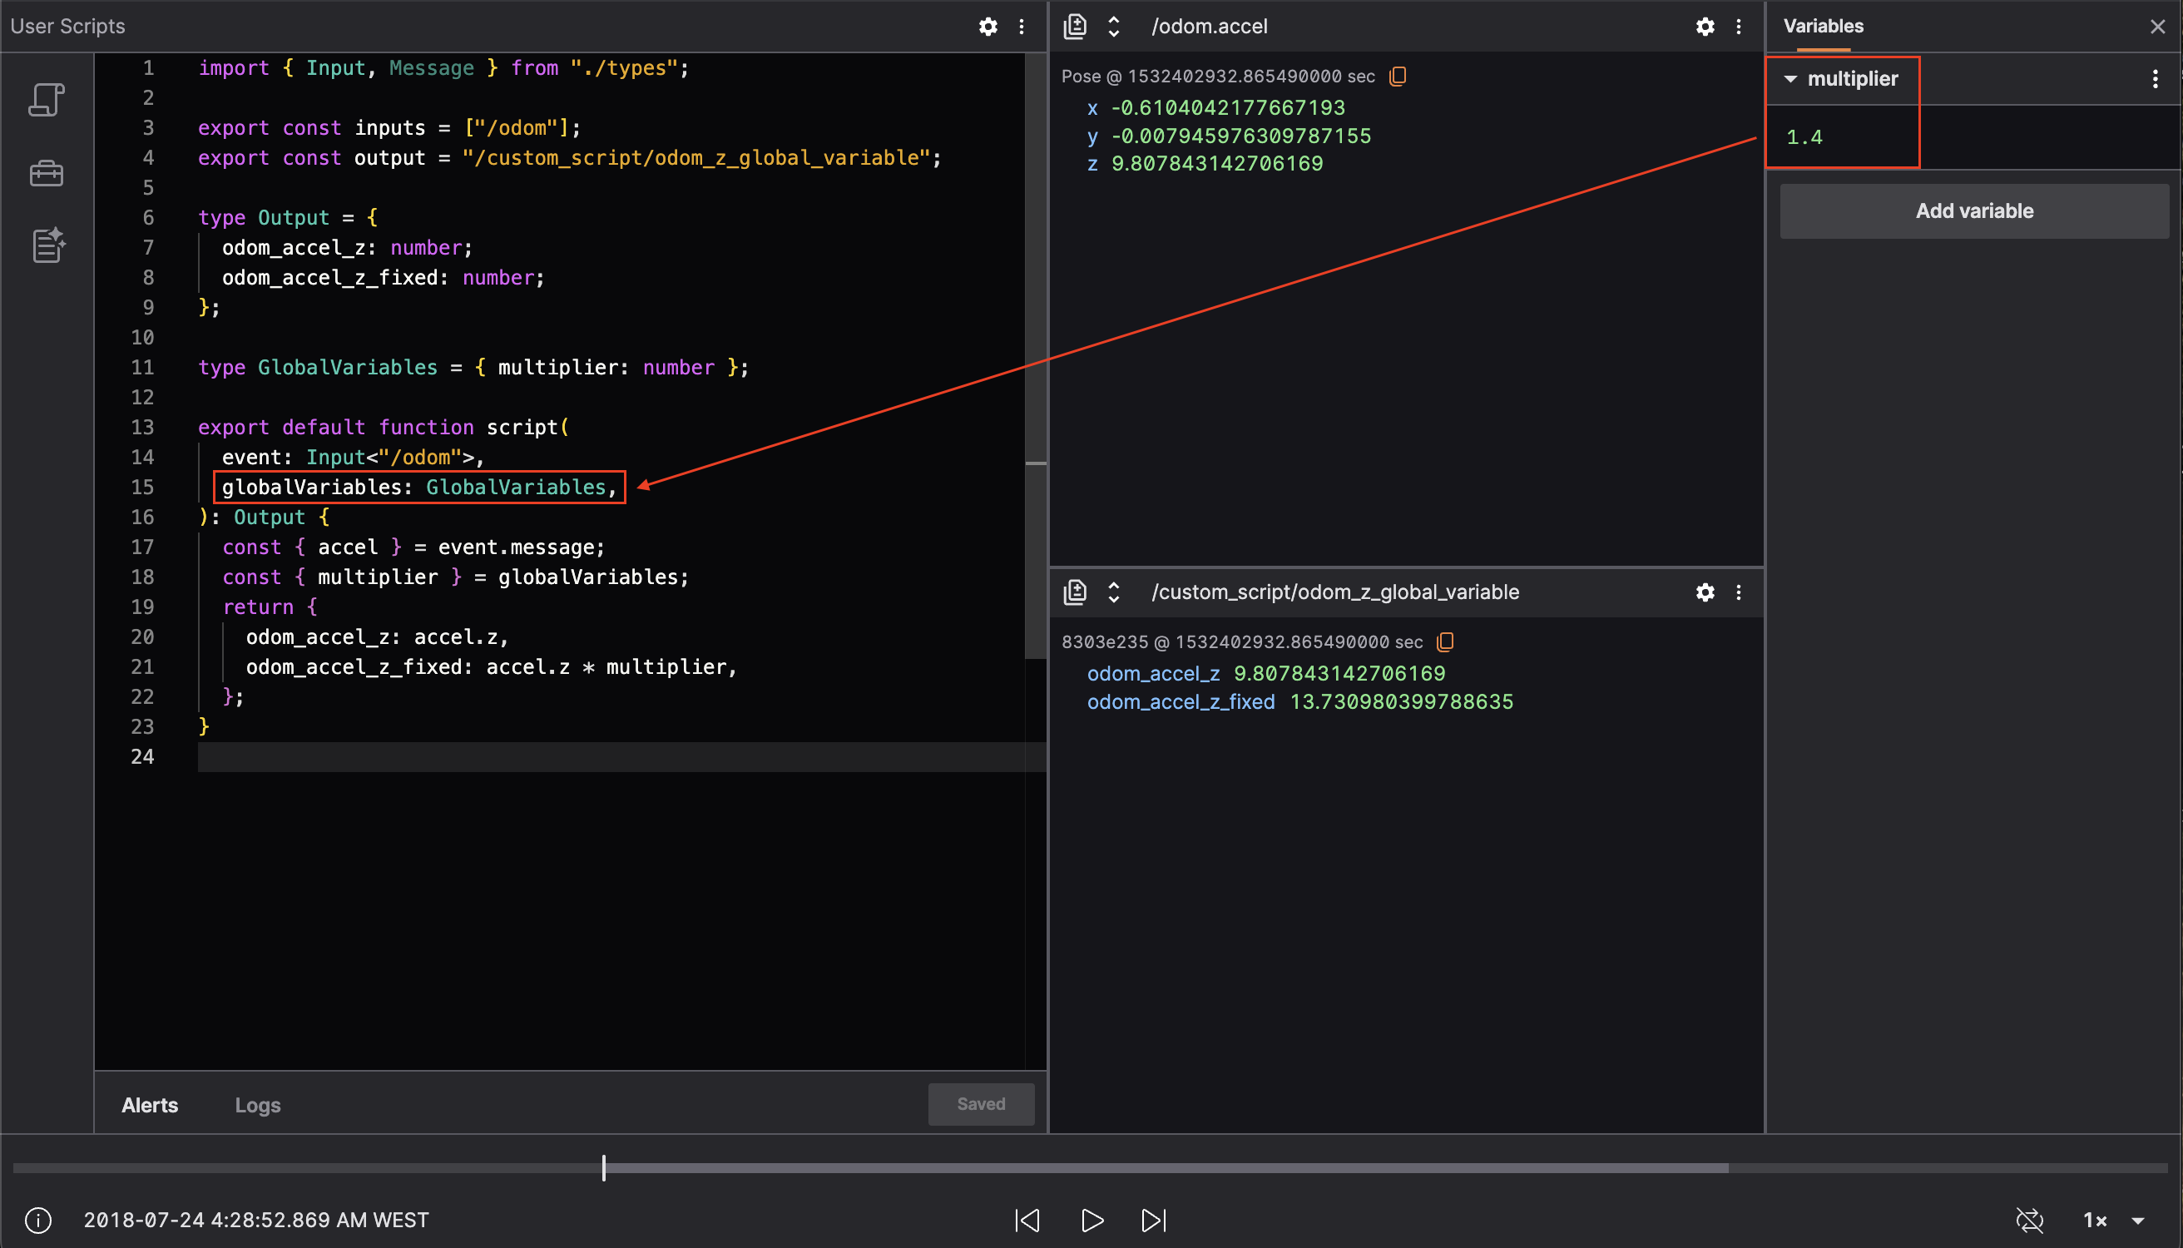Open User Scripts panel more options menu
Image resolution: width=2183 pixels, height=1248 pixels.
pyautogui.click(x=1022, y=27)
